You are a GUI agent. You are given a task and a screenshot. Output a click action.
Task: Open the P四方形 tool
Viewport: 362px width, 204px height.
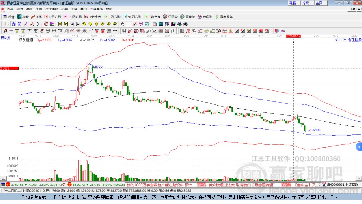(x=53, y=17)
